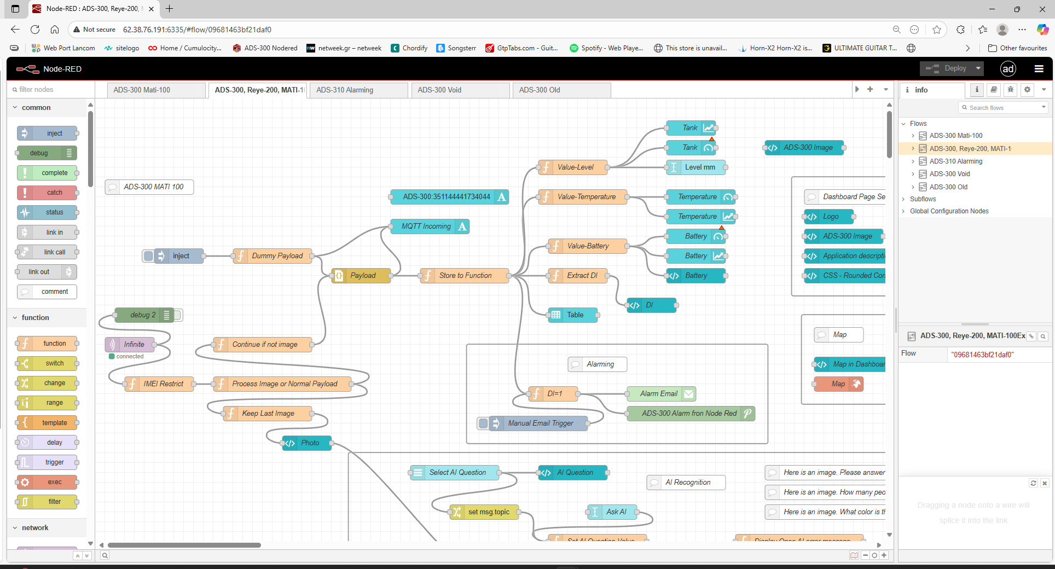
Task: Open the Deploy options dropdown arrow
Action: (978, 68)
